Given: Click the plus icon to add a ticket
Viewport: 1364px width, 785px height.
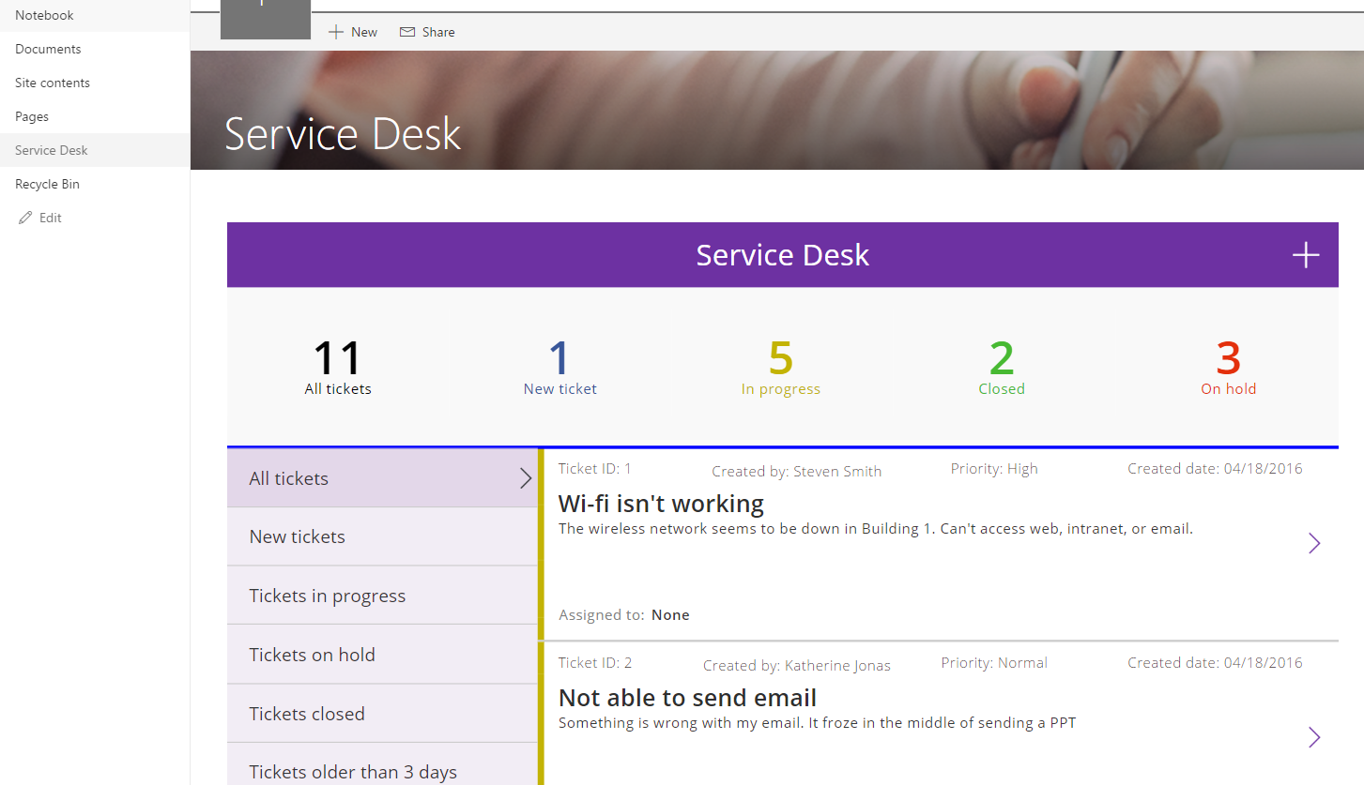Looking at the screenshot, I should pos(1305,255).
